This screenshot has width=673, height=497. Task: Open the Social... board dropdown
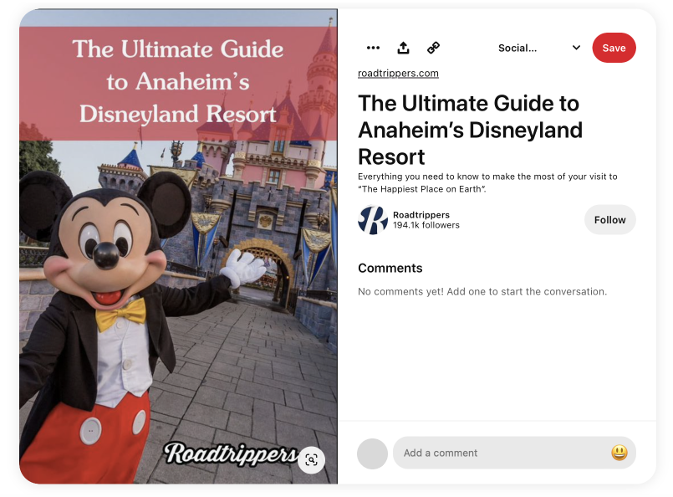tap(538, 48)
